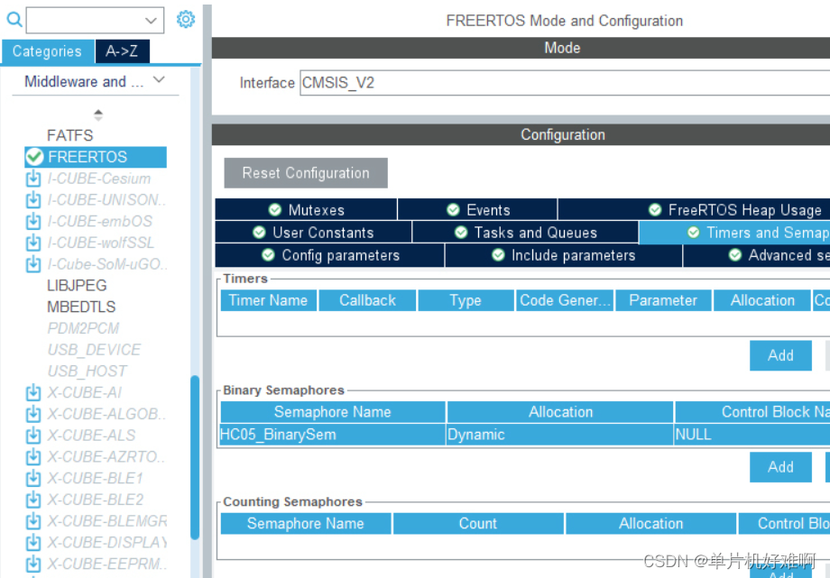Image resolution: width=830 pixels, height=578 pixels.
Task: Click the Reset Configuration button
Action: (x=306, y=173)
